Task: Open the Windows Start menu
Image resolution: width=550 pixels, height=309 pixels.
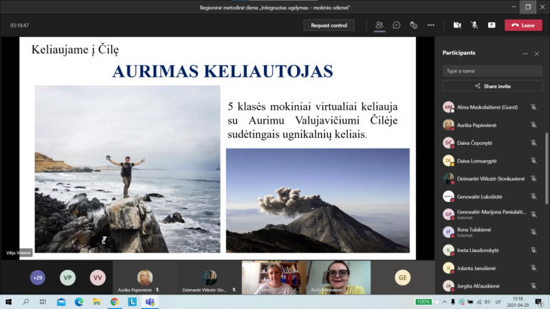Action: 8,301
